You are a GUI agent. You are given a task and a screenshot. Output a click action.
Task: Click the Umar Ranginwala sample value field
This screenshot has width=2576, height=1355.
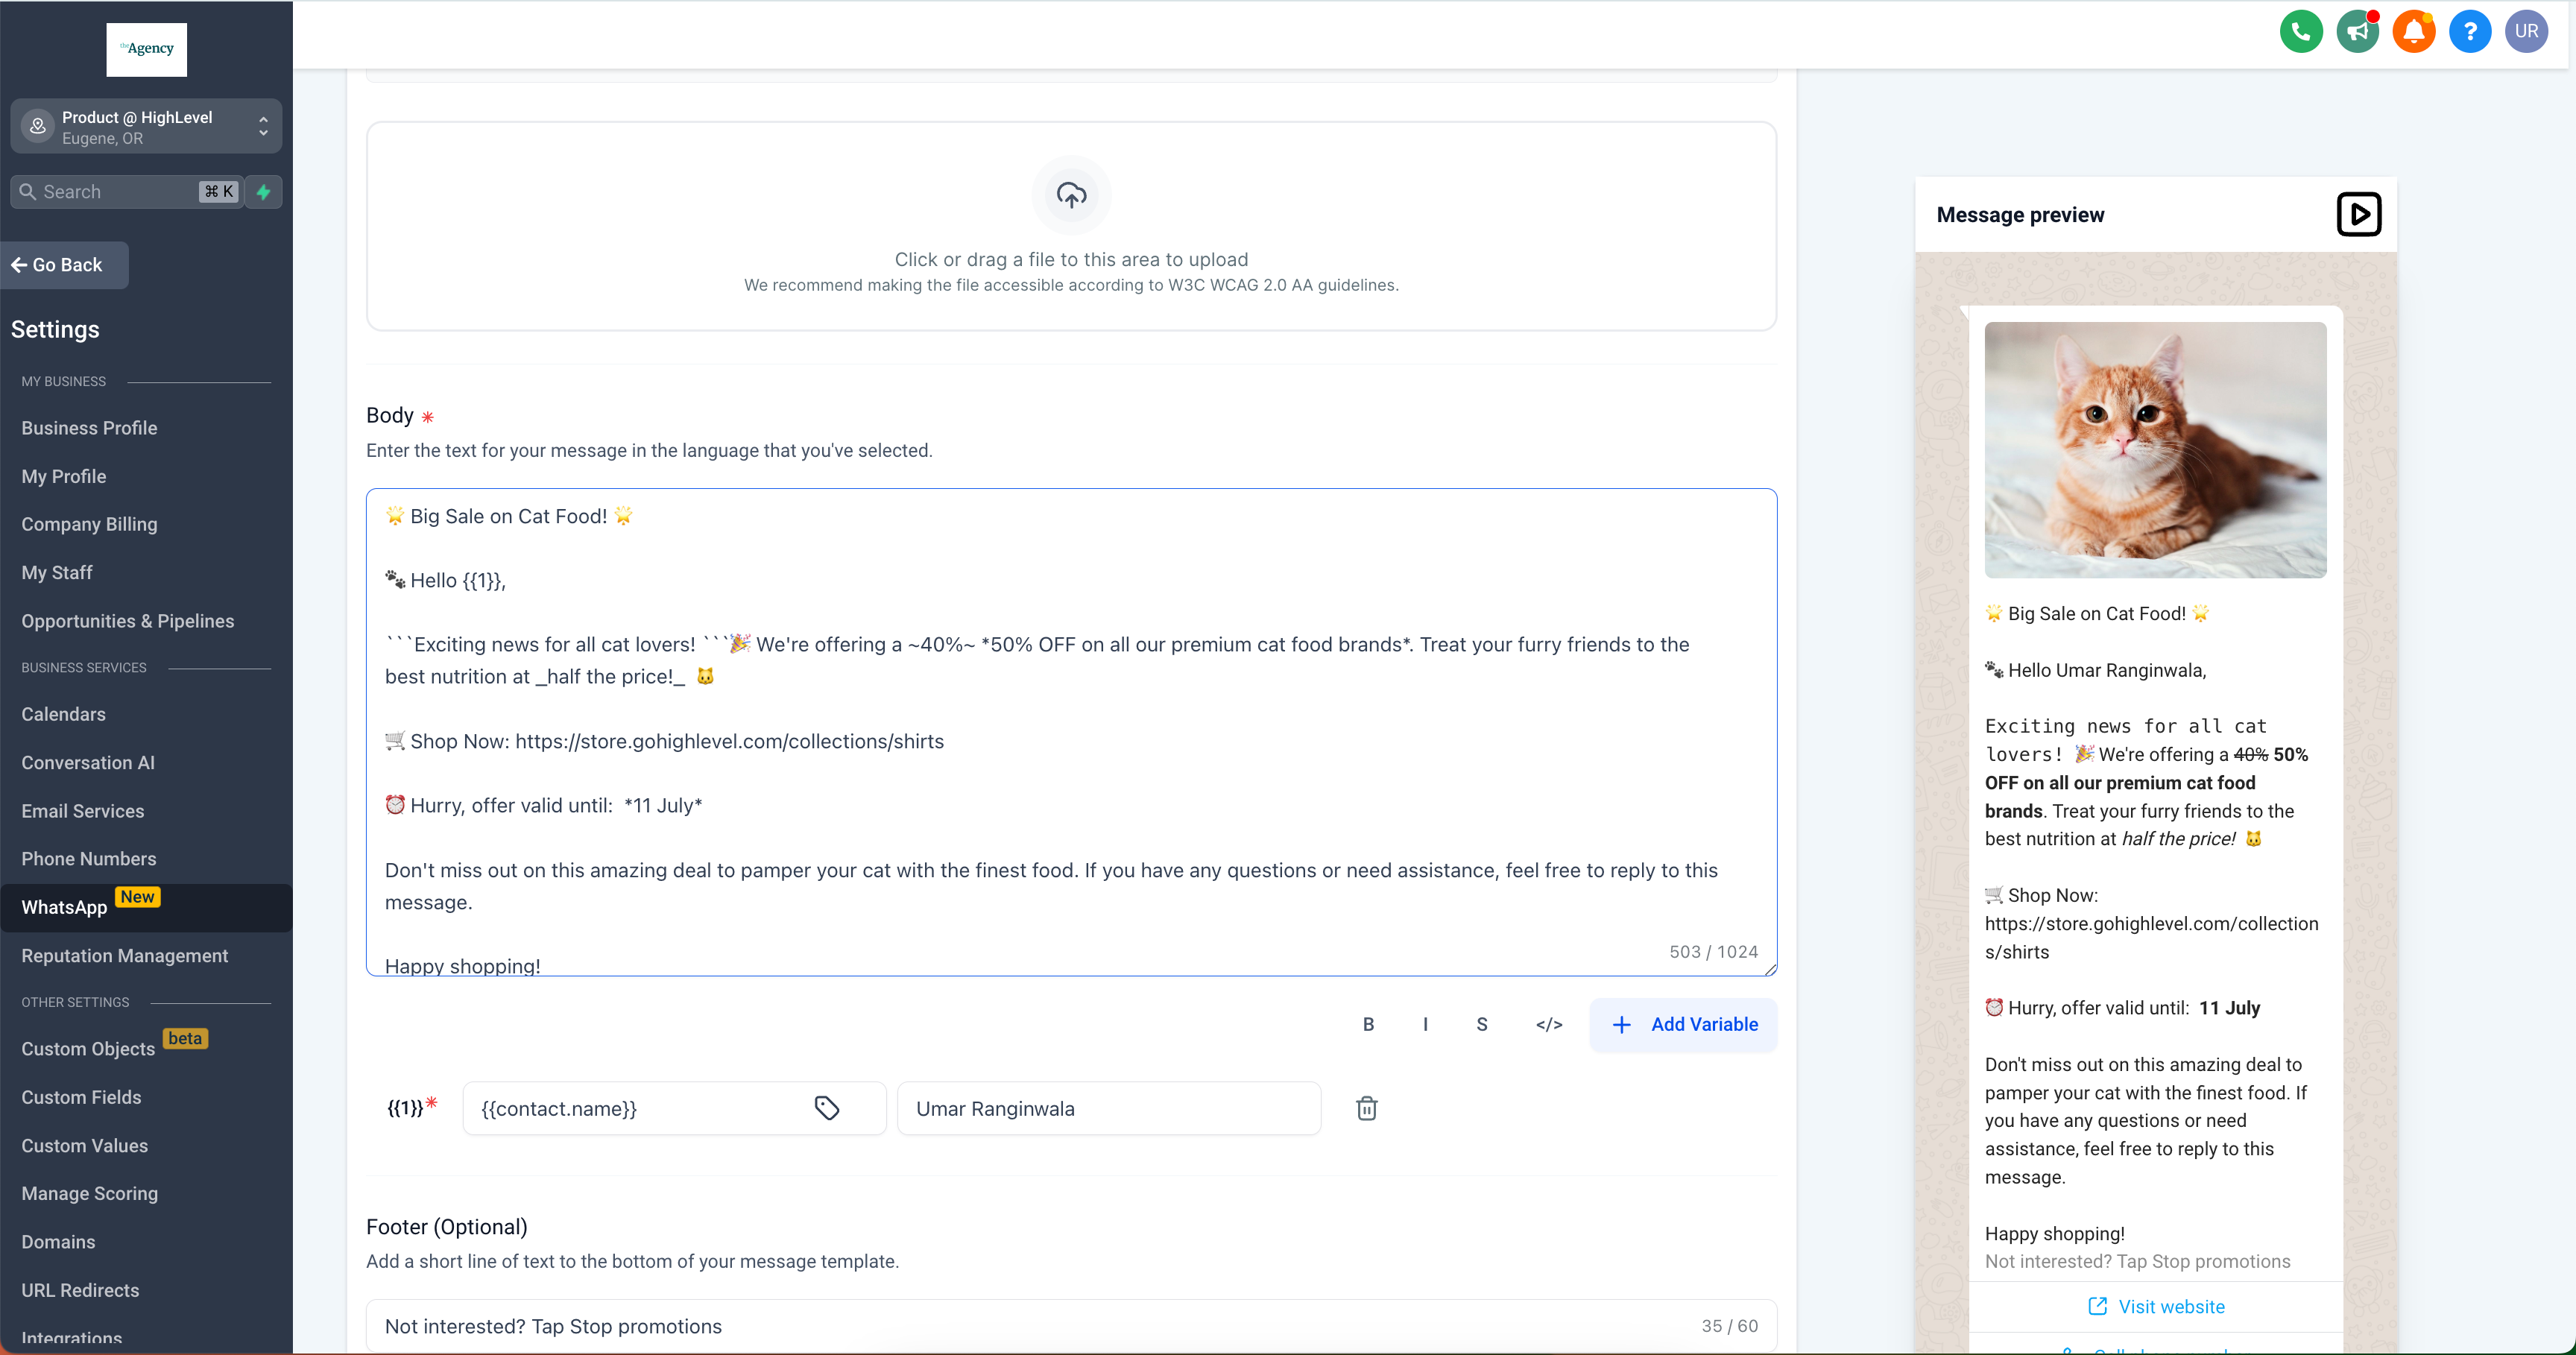(x=1109, y=1108)
